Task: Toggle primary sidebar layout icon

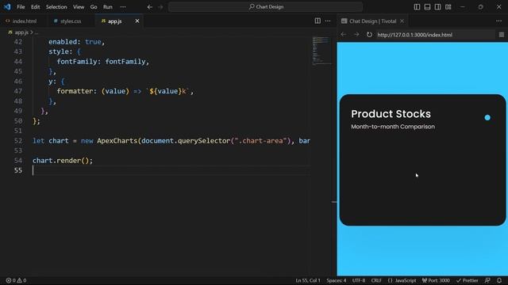Action: 417,7
